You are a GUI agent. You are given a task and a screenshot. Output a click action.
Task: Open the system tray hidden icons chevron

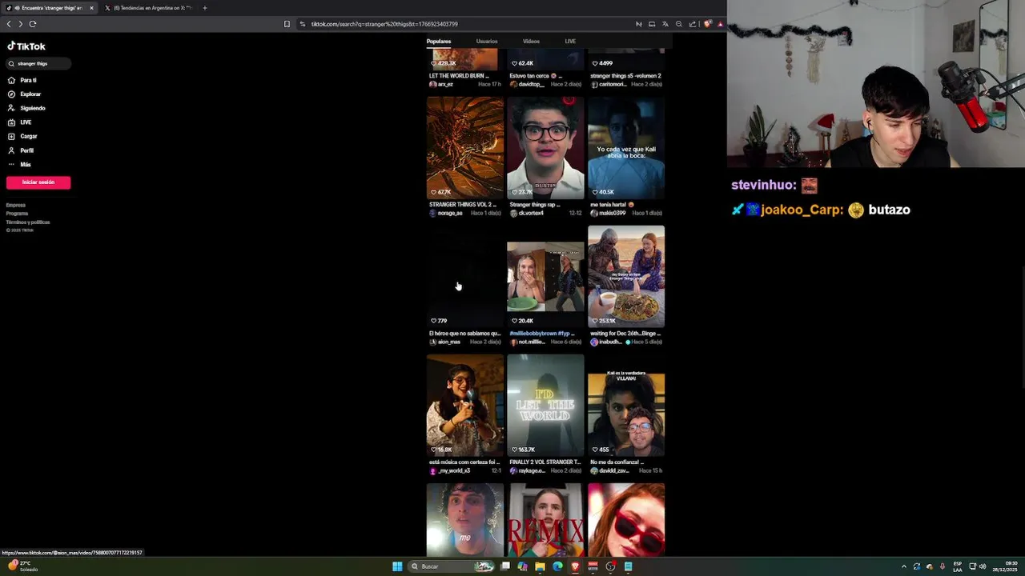pos(904,566)
